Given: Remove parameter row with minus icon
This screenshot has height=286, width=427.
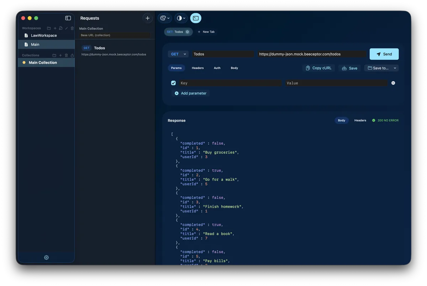Looking at the screenshot, I should point(393,83).
